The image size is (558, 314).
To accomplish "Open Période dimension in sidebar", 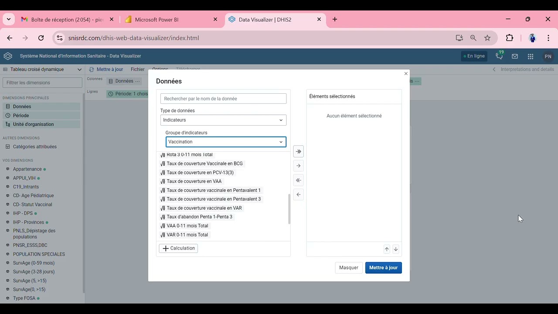I will pos(41,116).
